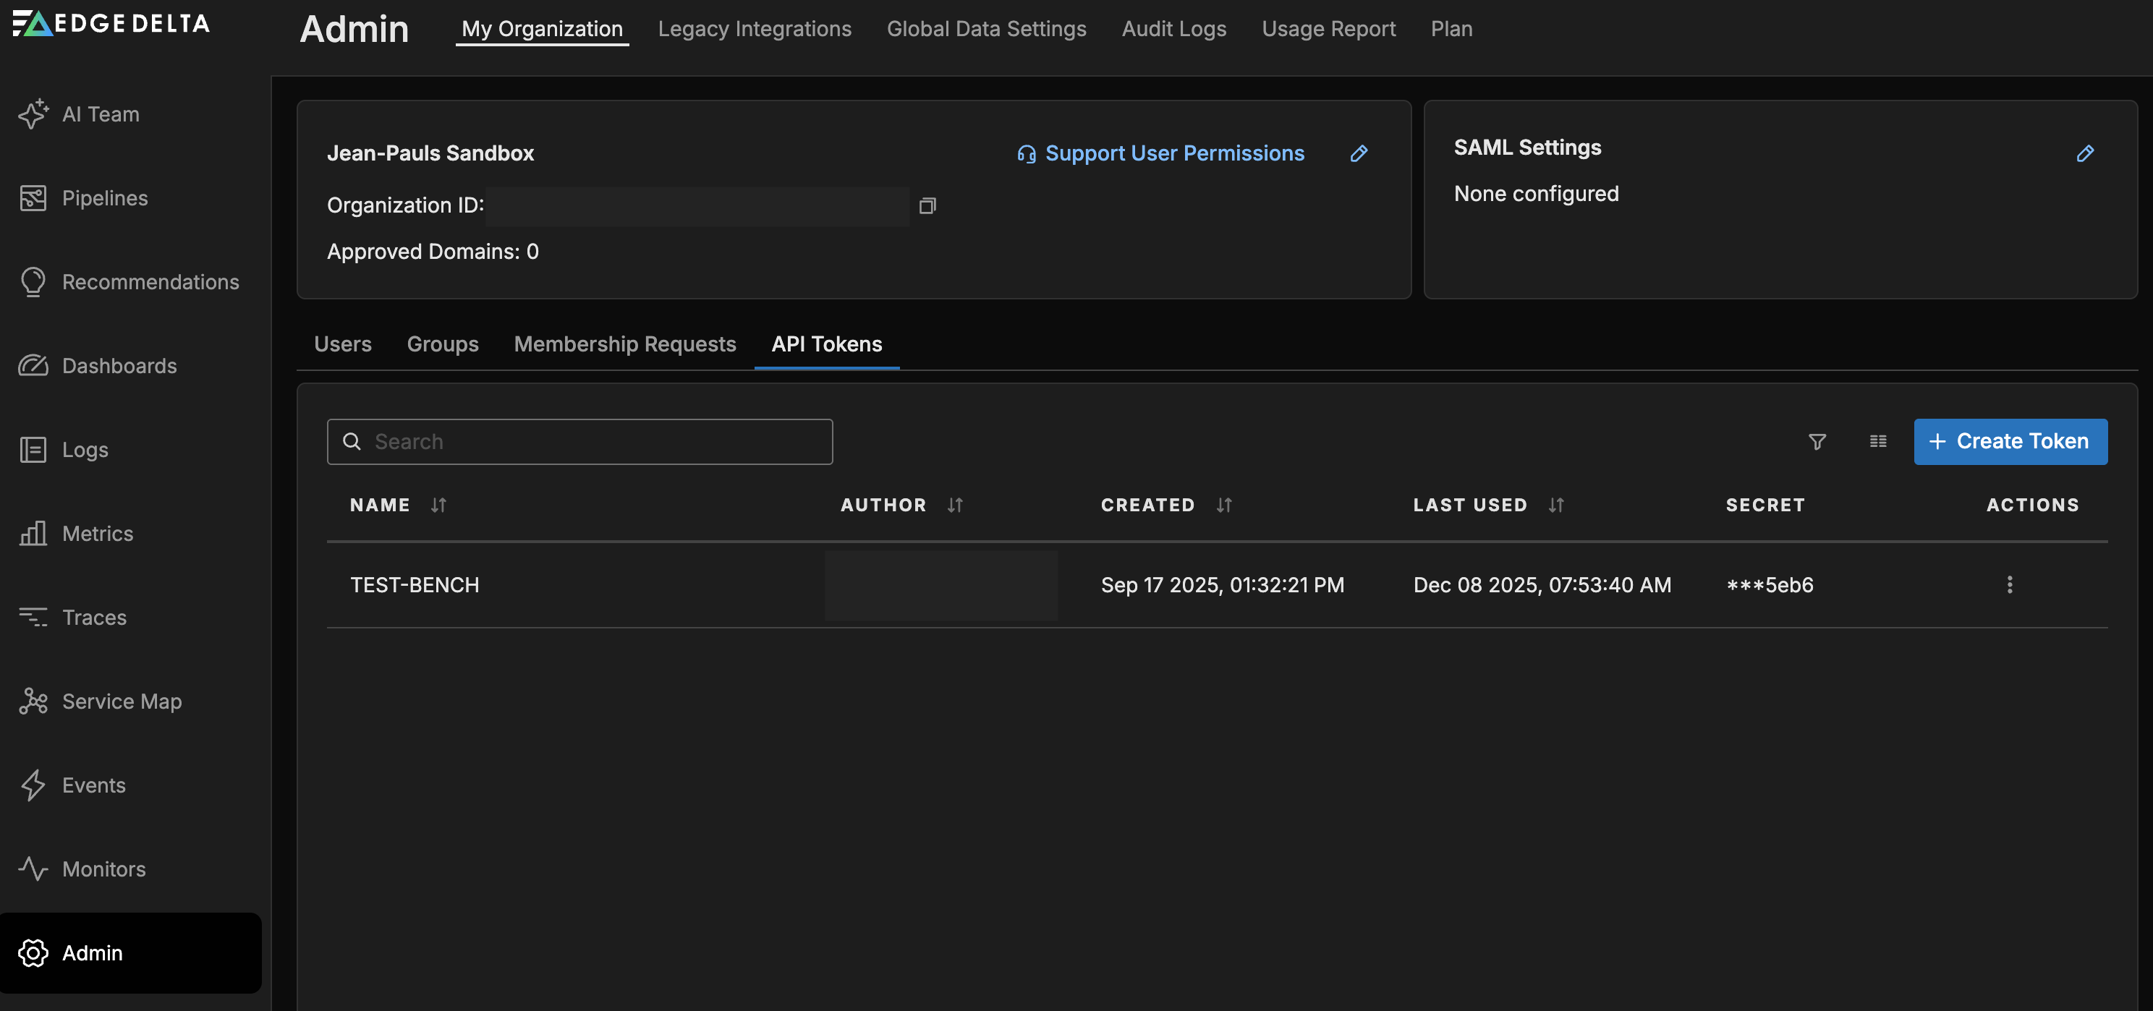The image size is (2153, 1011).
Task: Navigate to Dashboards via its sidebar icon
Action: point(33,366)
